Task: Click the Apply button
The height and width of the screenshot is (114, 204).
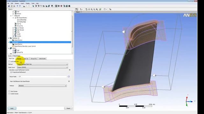Action: (x=12, y=108)
